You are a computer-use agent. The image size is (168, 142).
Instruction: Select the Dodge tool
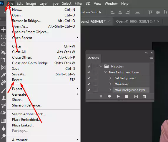(4, 136)
